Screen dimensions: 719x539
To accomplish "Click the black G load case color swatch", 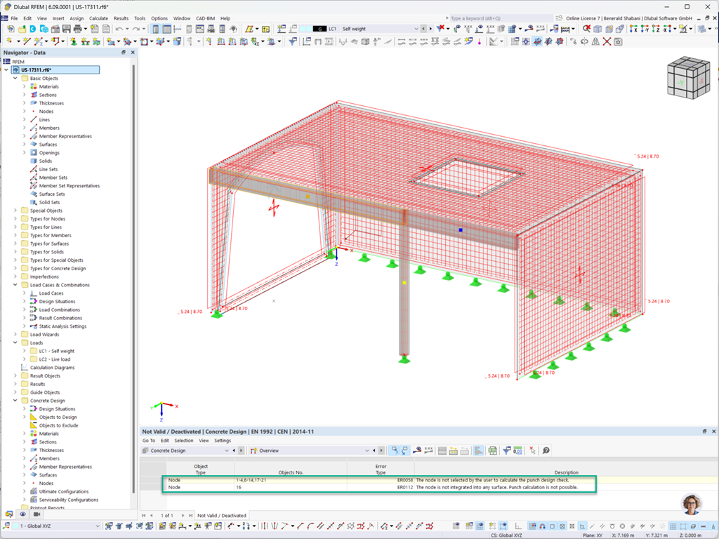I will click(319, 29).
